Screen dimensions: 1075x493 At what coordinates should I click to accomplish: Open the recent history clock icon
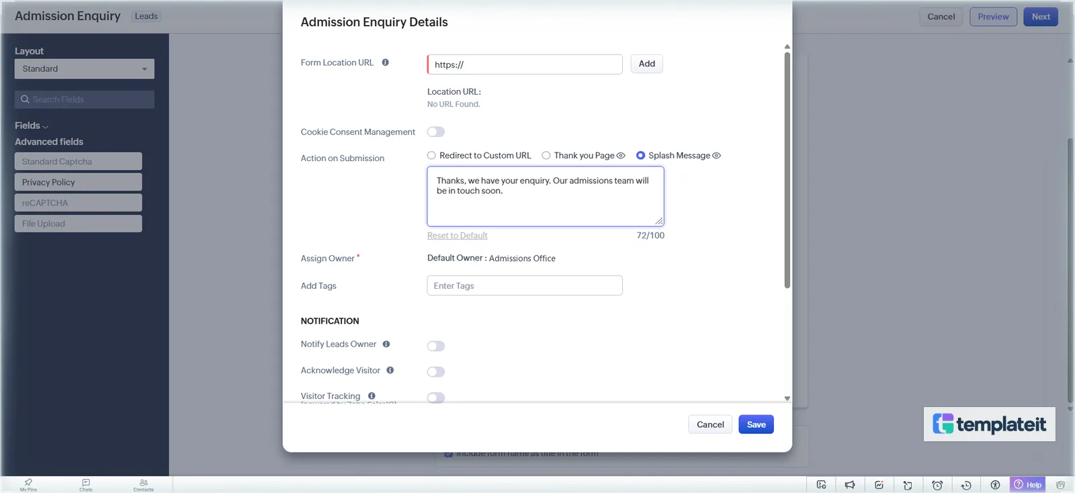tap(966, 485)
